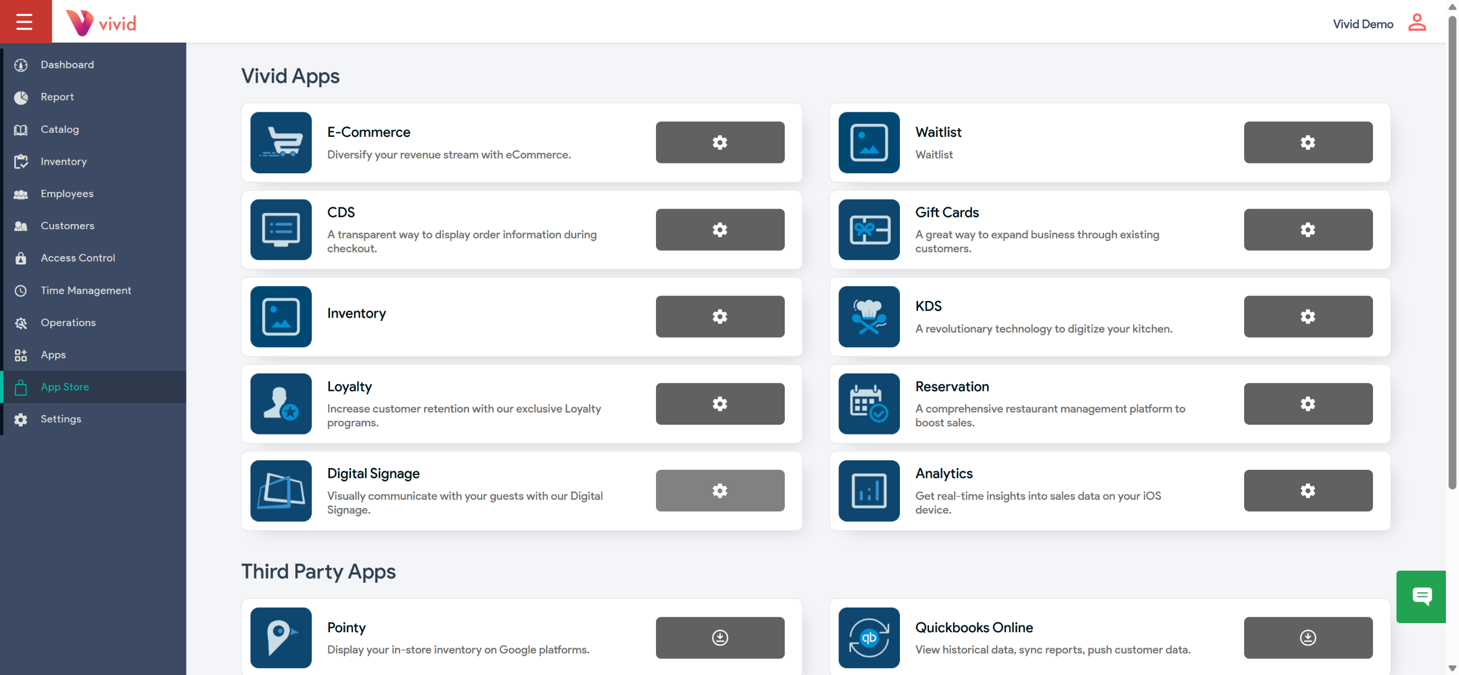Click the Vivid logo
The image size is (1459, 675).
tap(101, 23)
